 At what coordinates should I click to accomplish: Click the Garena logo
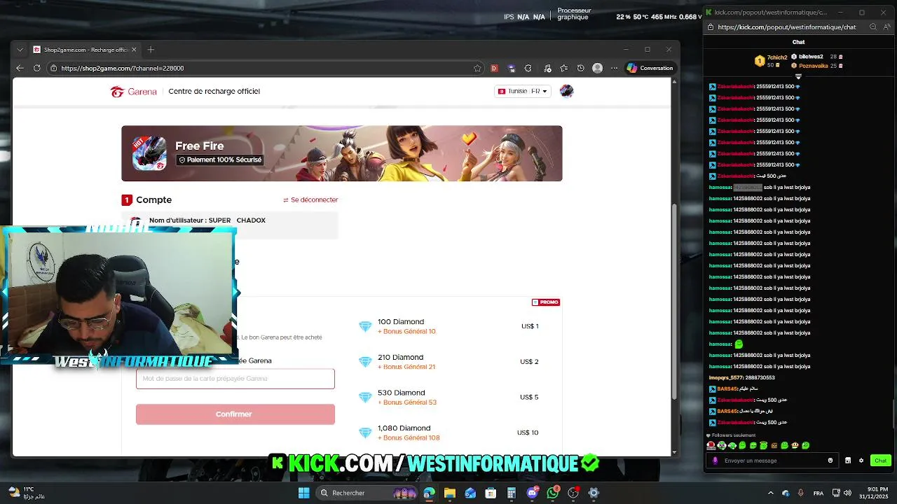[134, 92]
